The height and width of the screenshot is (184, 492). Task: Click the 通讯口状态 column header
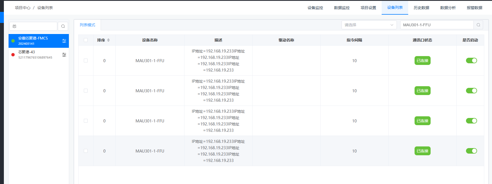point(422,40)
